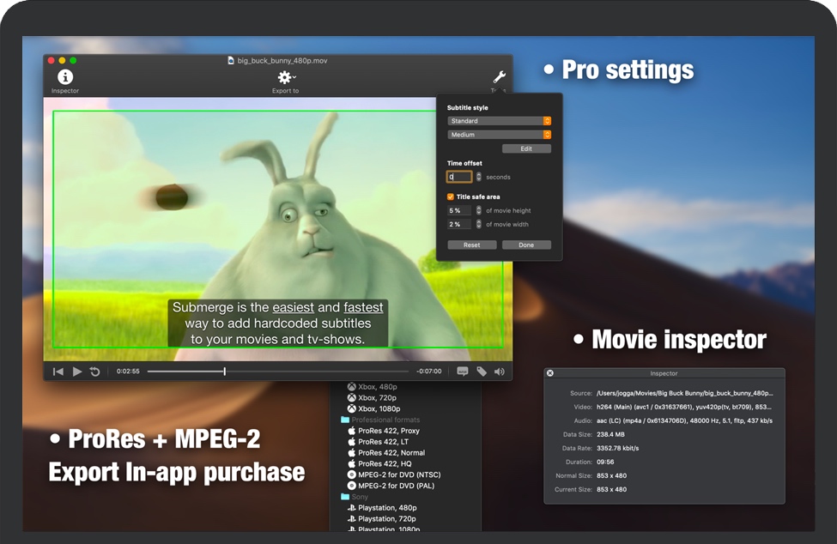Open the Standard subtitle style dropdown
837x544 pixels.
pyautogui.click(x=498, y=121)
